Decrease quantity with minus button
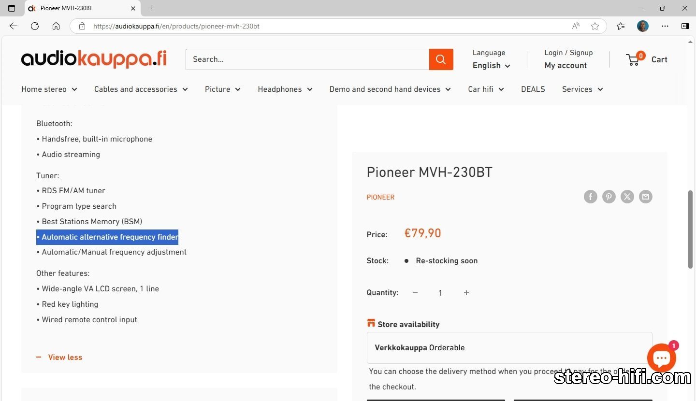This screenshot has width=696, height=401. pyautogui.click(x=415, y=293)
